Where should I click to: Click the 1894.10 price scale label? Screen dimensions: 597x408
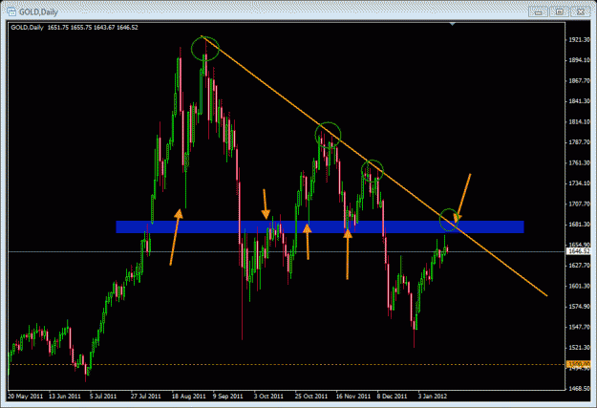pyautogui.click(x=579, y=60)
